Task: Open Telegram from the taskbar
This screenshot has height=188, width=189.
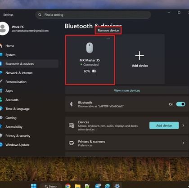Action: pos(98,186)
